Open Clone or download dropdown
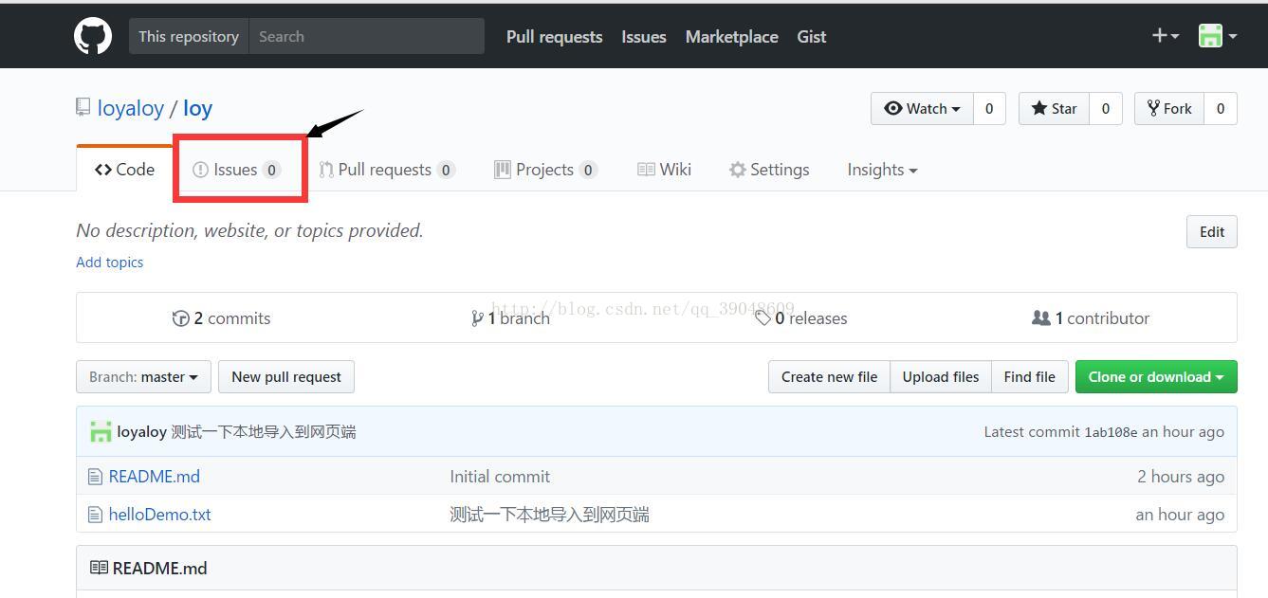The height and width of the screenshot is (598, 1268). coord(1156,376)
